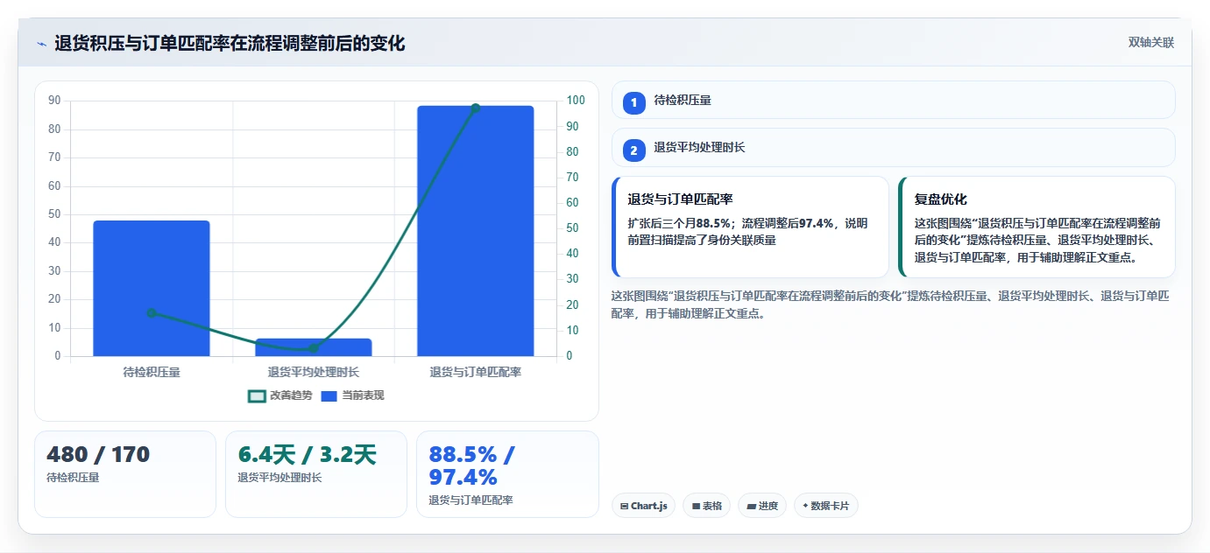The image size is (1210, 553).
Task: Click the 当前表现 blue legend swatch
Action: (x=329, y=396)
